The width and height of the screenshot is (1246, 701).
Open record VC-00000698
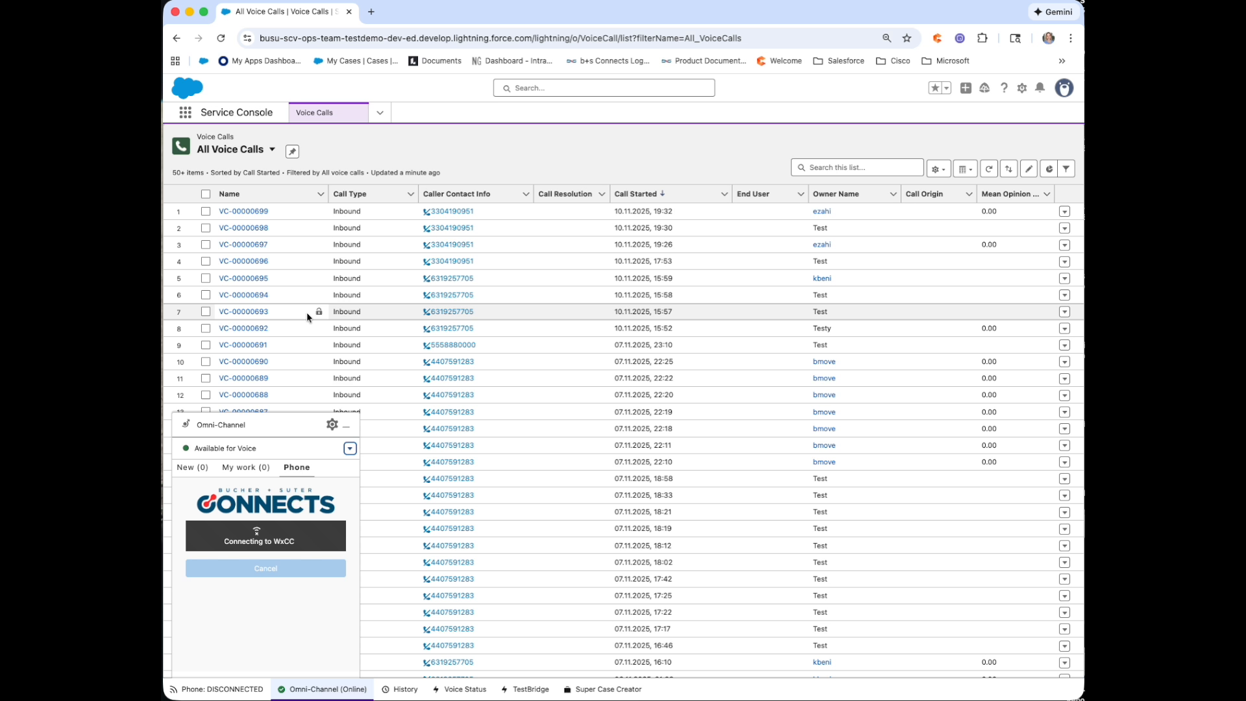point(243,228)
